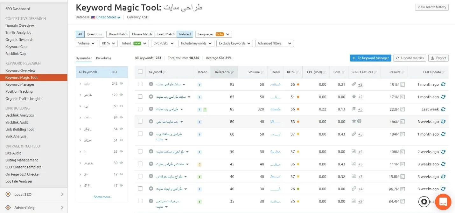Toggle eye icon for the 129-keyword group

point(121,95)
